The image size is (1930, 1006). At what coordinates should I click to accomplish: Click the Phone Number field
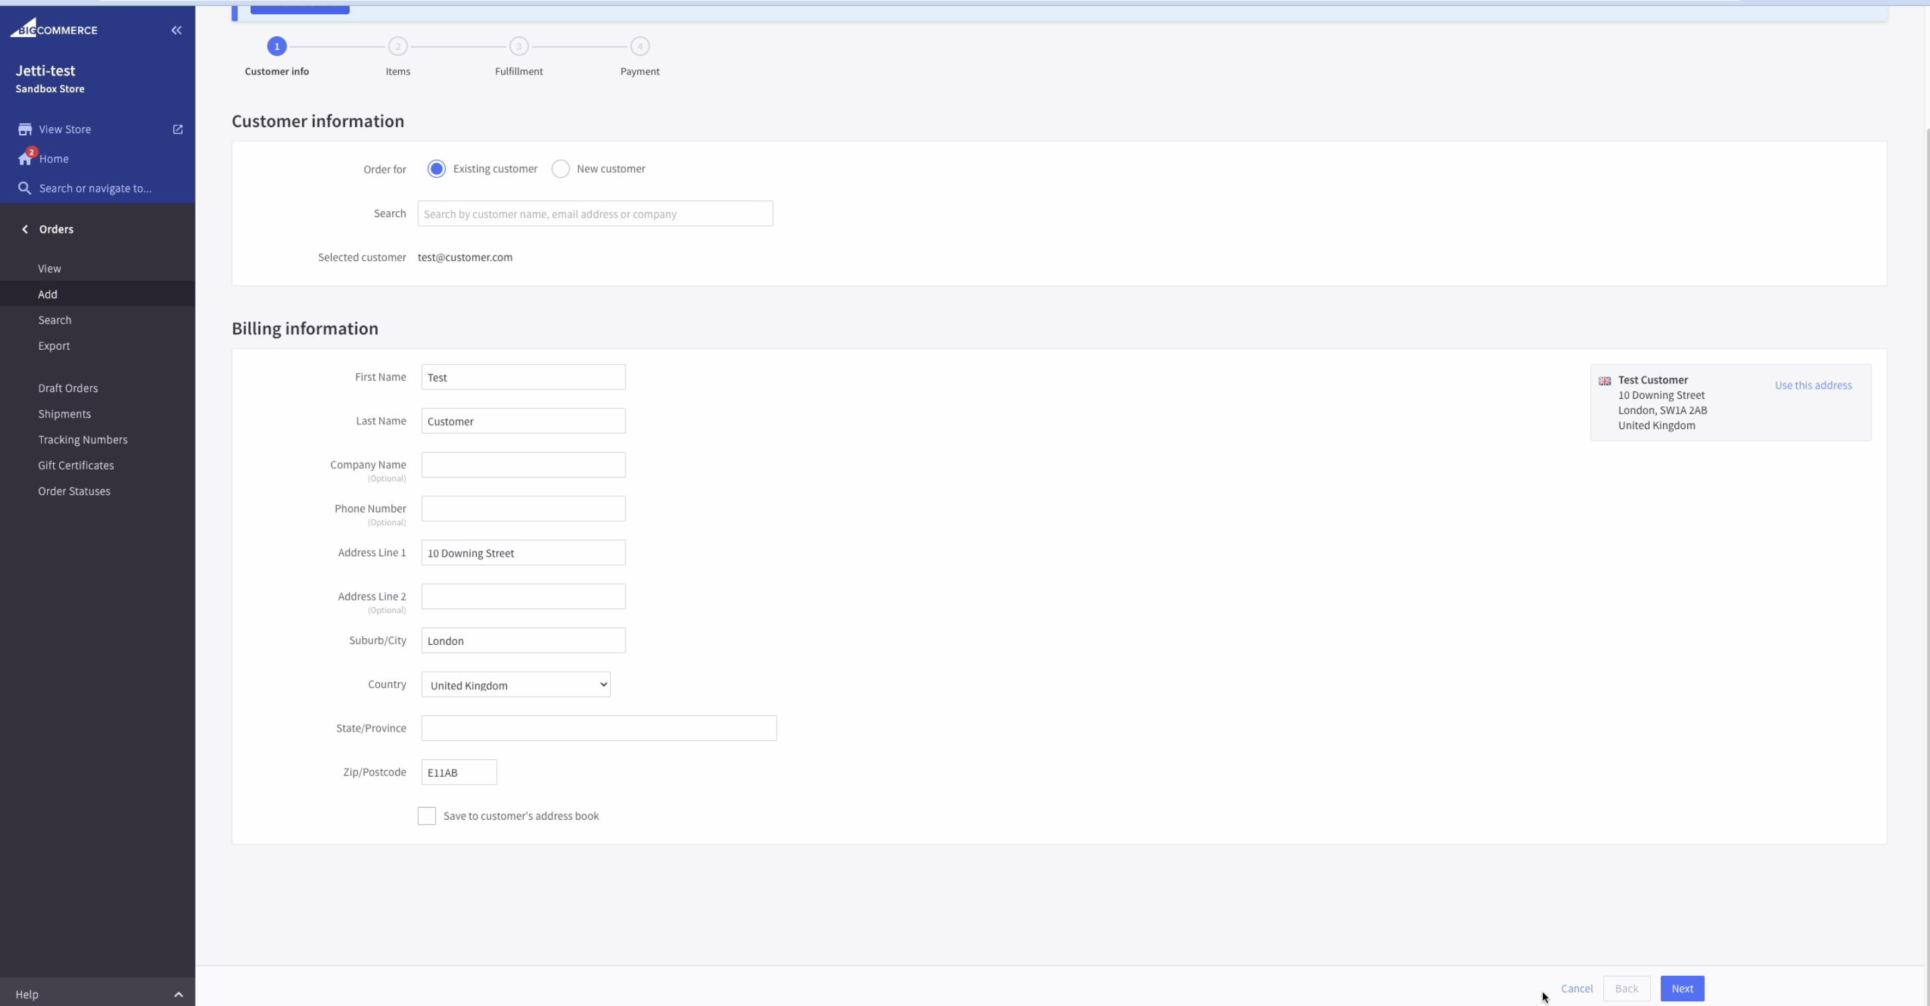pos(523,508)
